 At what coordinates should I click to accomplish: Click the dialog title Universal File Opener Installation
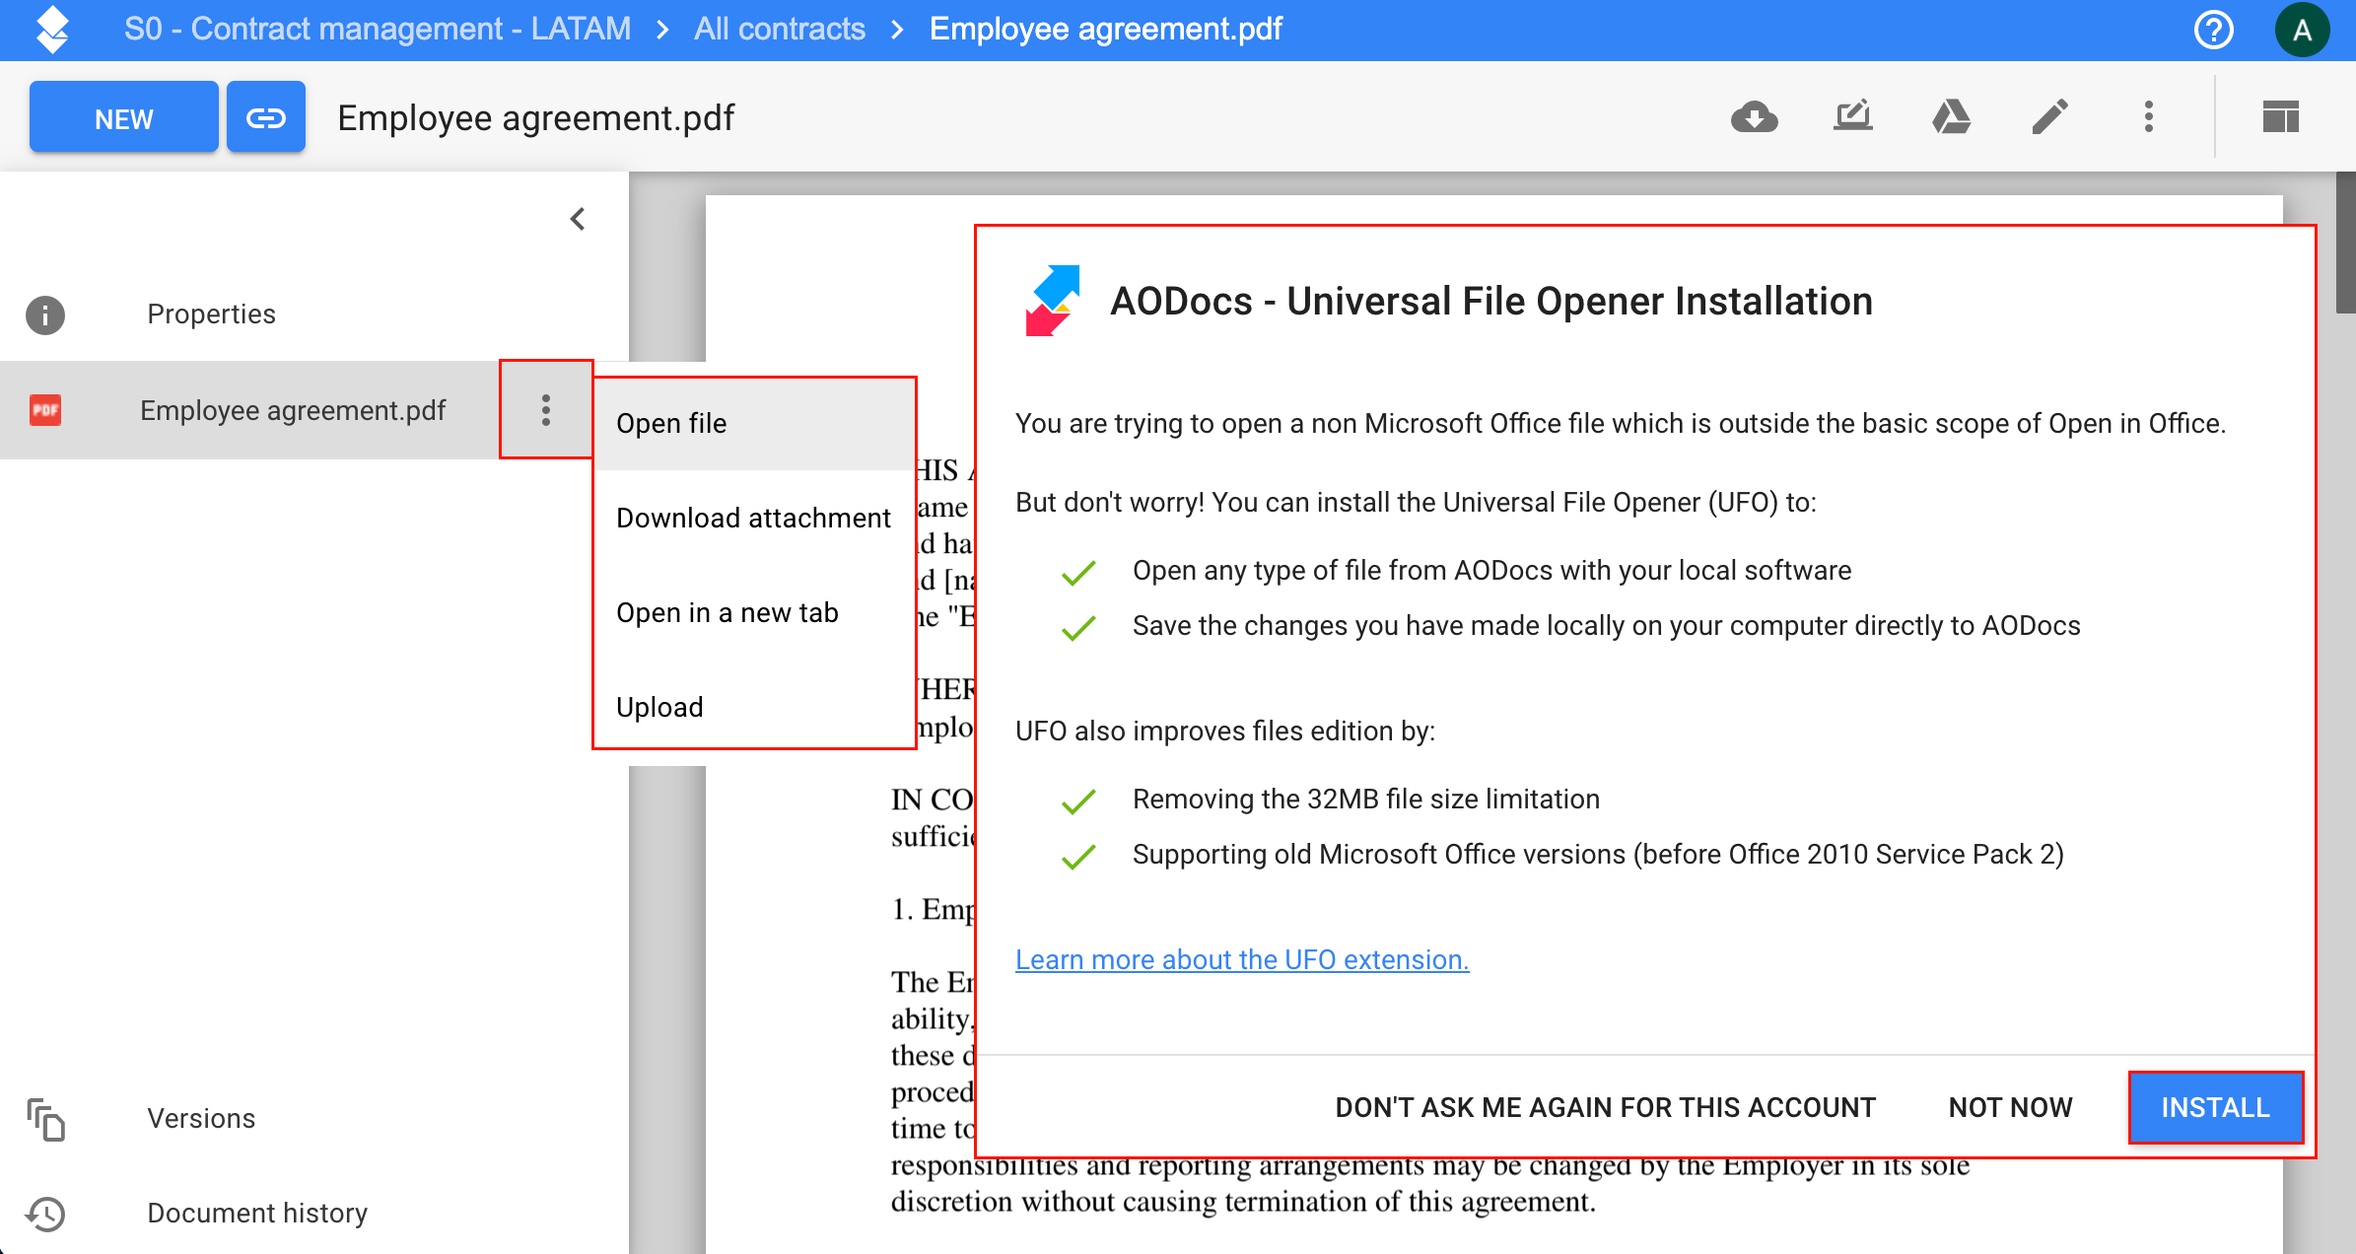tap(1490, 301)
